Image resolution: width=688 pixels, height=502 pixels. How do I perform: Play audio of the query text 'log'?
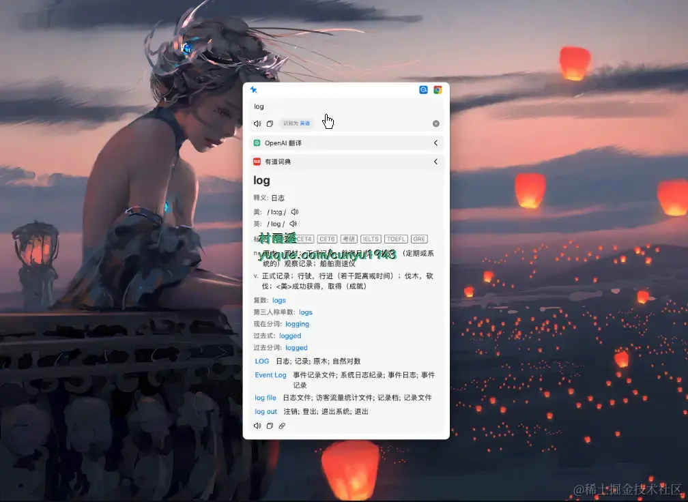[257, 123]
